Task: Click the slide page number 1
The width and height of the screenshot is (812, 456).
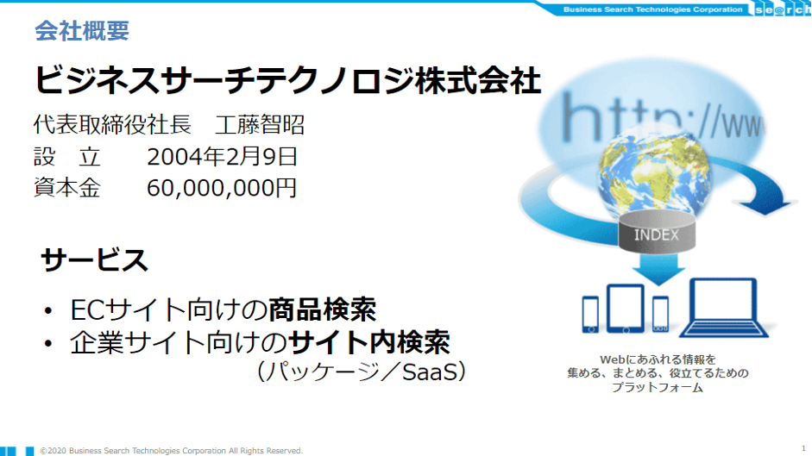Action: point(803,448)
